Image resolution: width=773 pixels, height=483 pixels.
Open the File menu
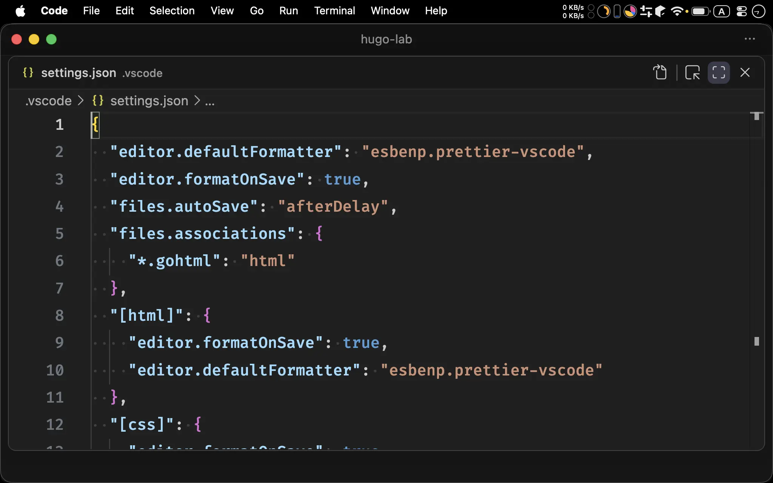91,11
